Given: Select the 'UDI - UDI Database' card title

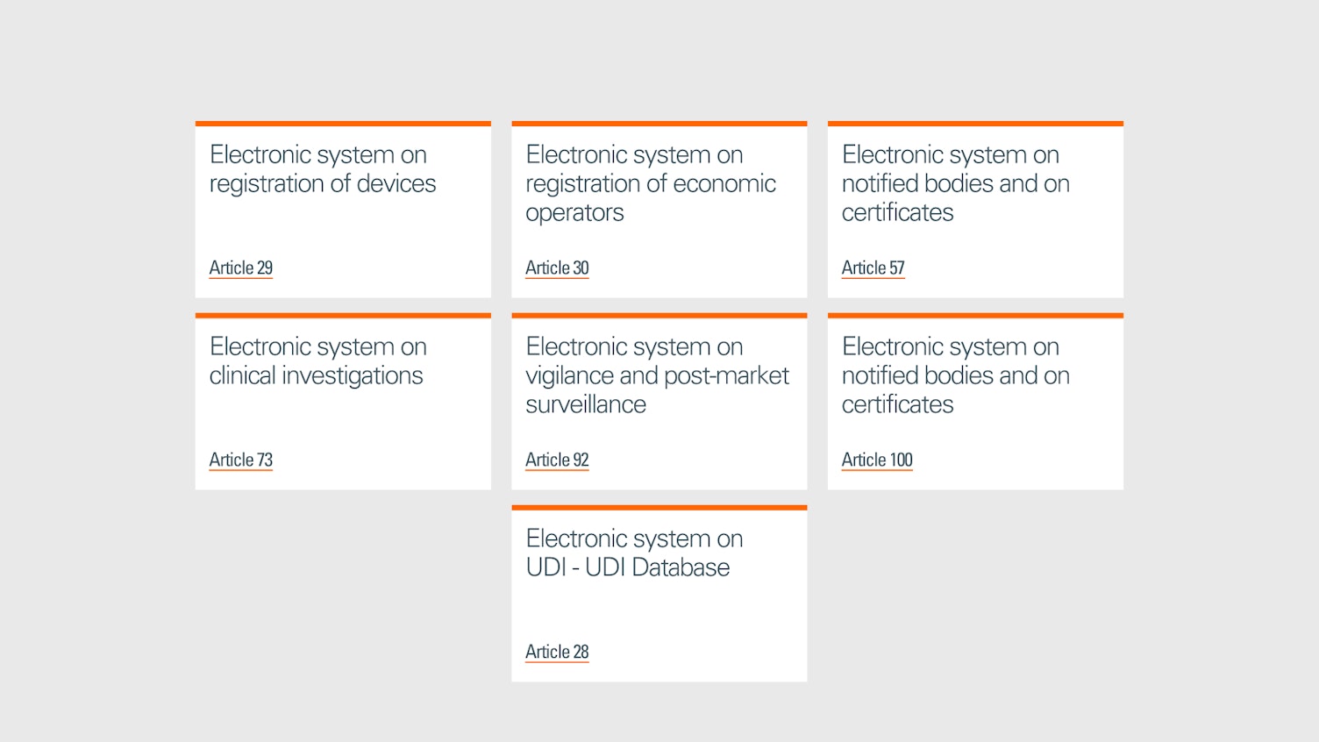Looking at the screenshot, I should click(634, 553).
